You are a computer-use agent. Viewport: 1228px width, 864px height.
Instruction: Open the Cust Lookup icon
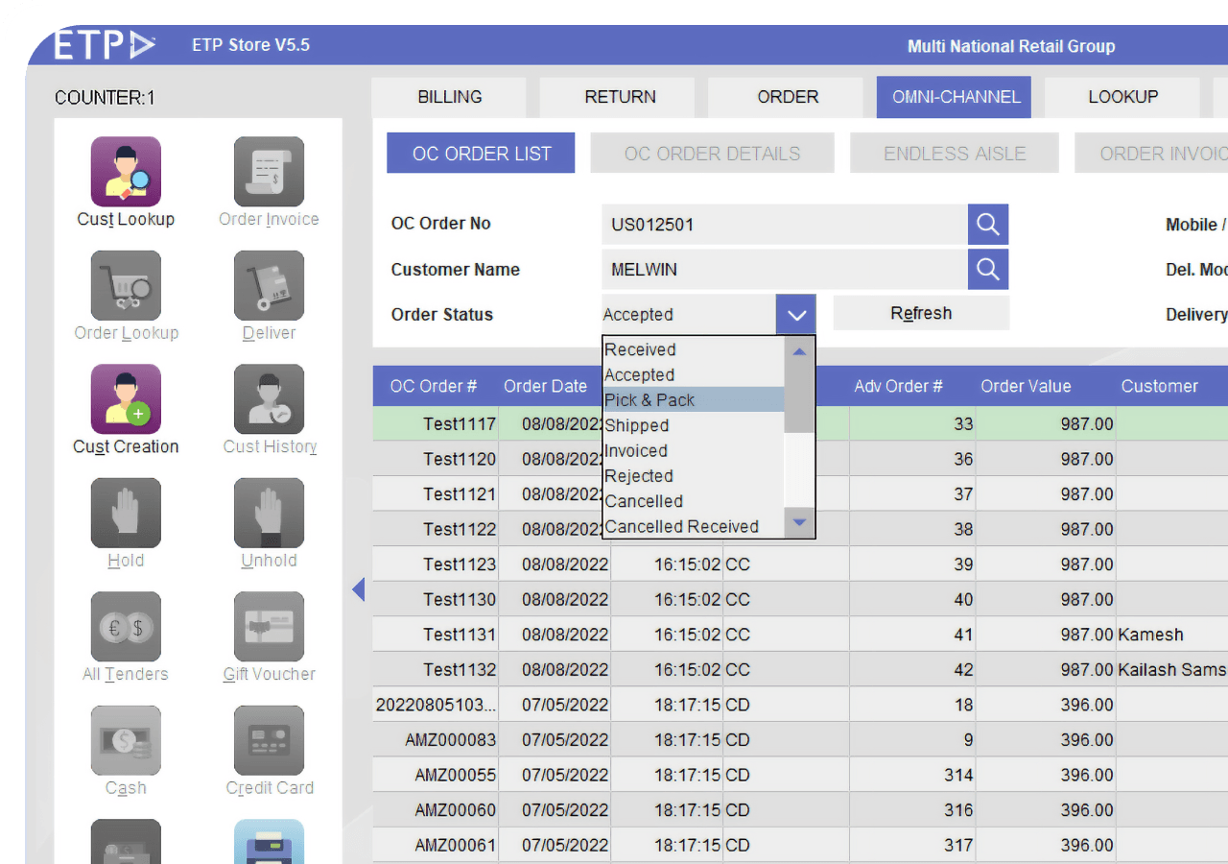pyautogui.click(x=126, y=173)
